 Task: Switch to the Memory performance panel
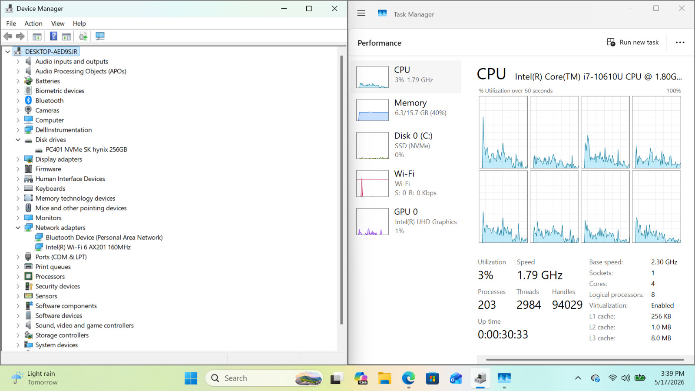(406, 110)
